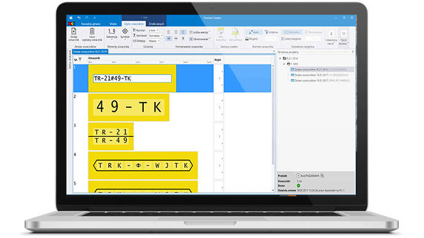Increase copies count for row 1
424x238 pixels.
222,72
